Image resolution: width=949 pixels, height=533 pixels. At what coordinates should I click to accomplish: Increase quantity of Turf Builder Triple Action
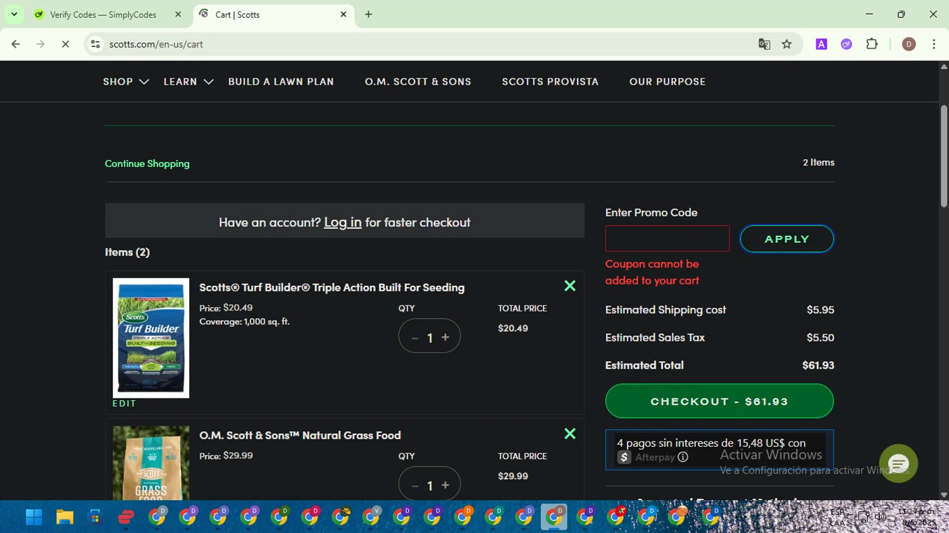click(x=445, y=337)
